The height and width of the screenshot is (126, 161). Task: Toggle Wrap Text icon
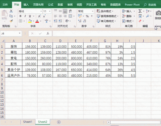tap(70, 11)
